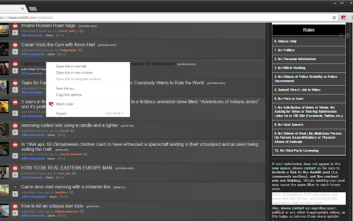This screenshot has height=221, width=353.
Task: Expand rule 1. No Politics
Action: 309,50
